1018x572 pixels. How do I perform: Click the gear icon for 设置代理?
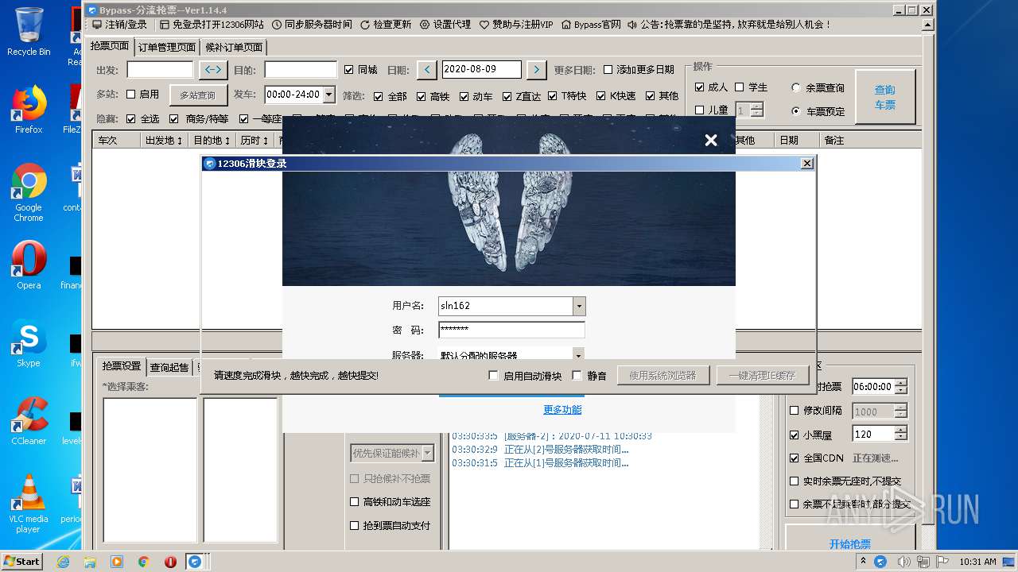point(425,25)
